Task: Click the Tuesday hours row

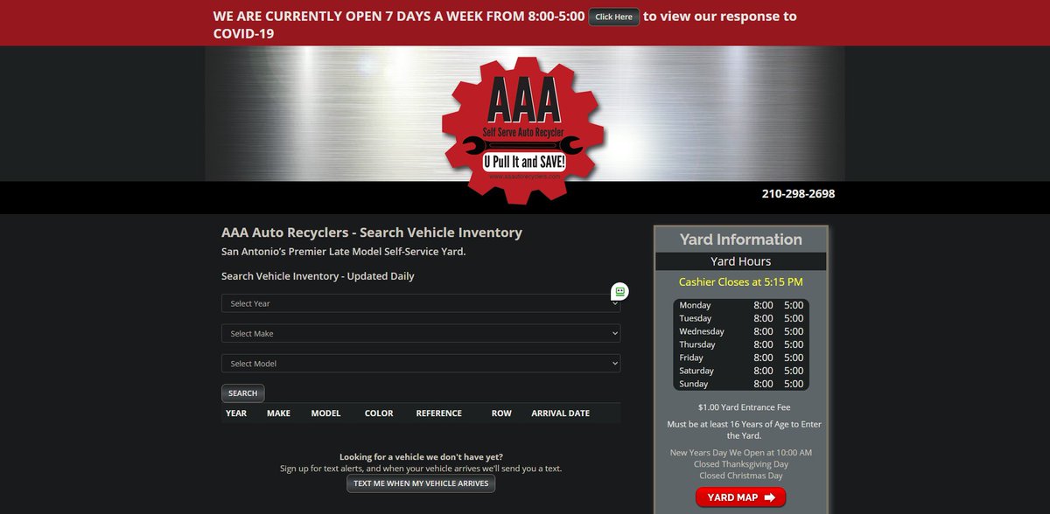Action: point(741,318)
